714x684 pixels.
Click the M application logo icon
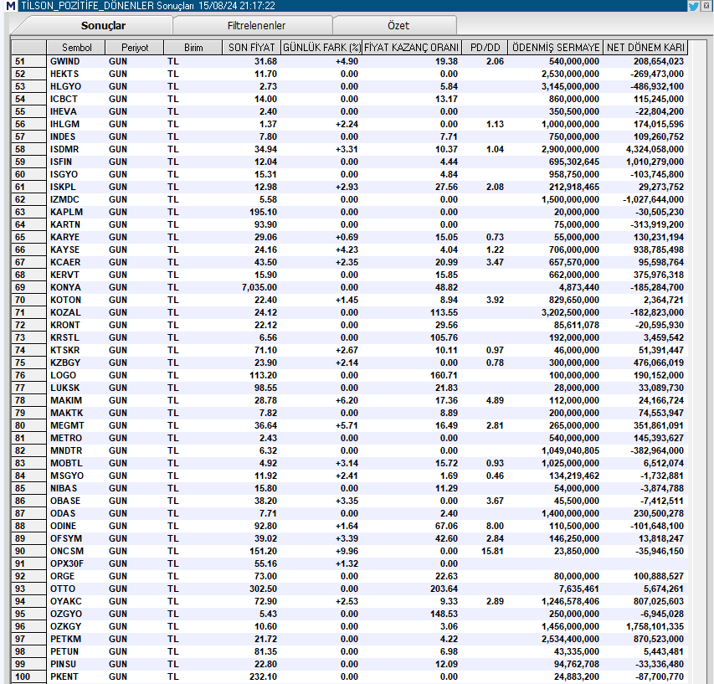pos(11,6)
